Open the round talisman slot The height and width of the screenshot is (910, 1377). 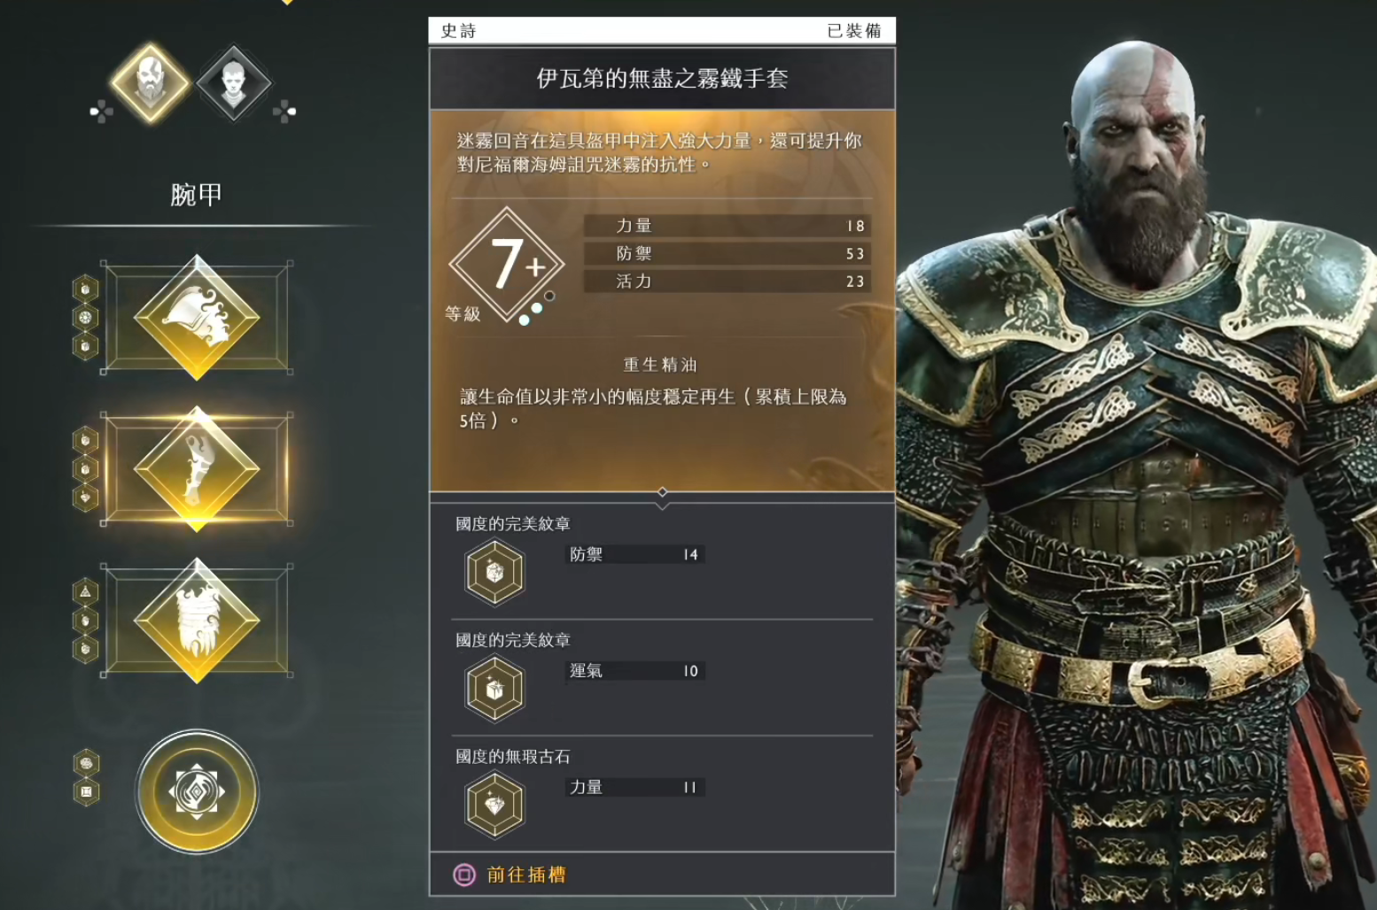click(197, 790)
